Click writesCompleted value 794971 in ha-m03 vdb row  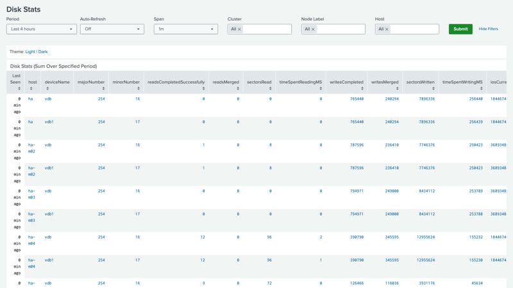[x=357, y=191]
